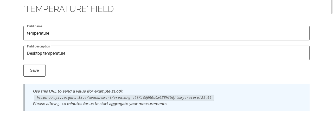This screenshot has width=333, height=116.
Task: Click the "Field name" floating label
Action: [x=35, y=26]
